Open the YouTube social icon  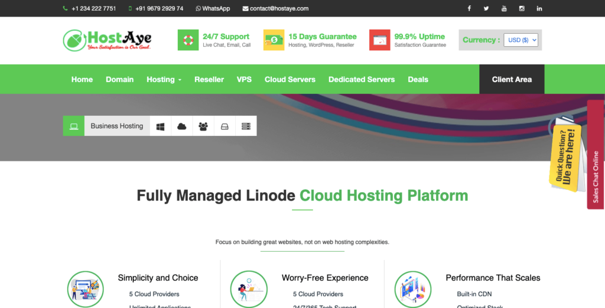[x=504, y=8]
